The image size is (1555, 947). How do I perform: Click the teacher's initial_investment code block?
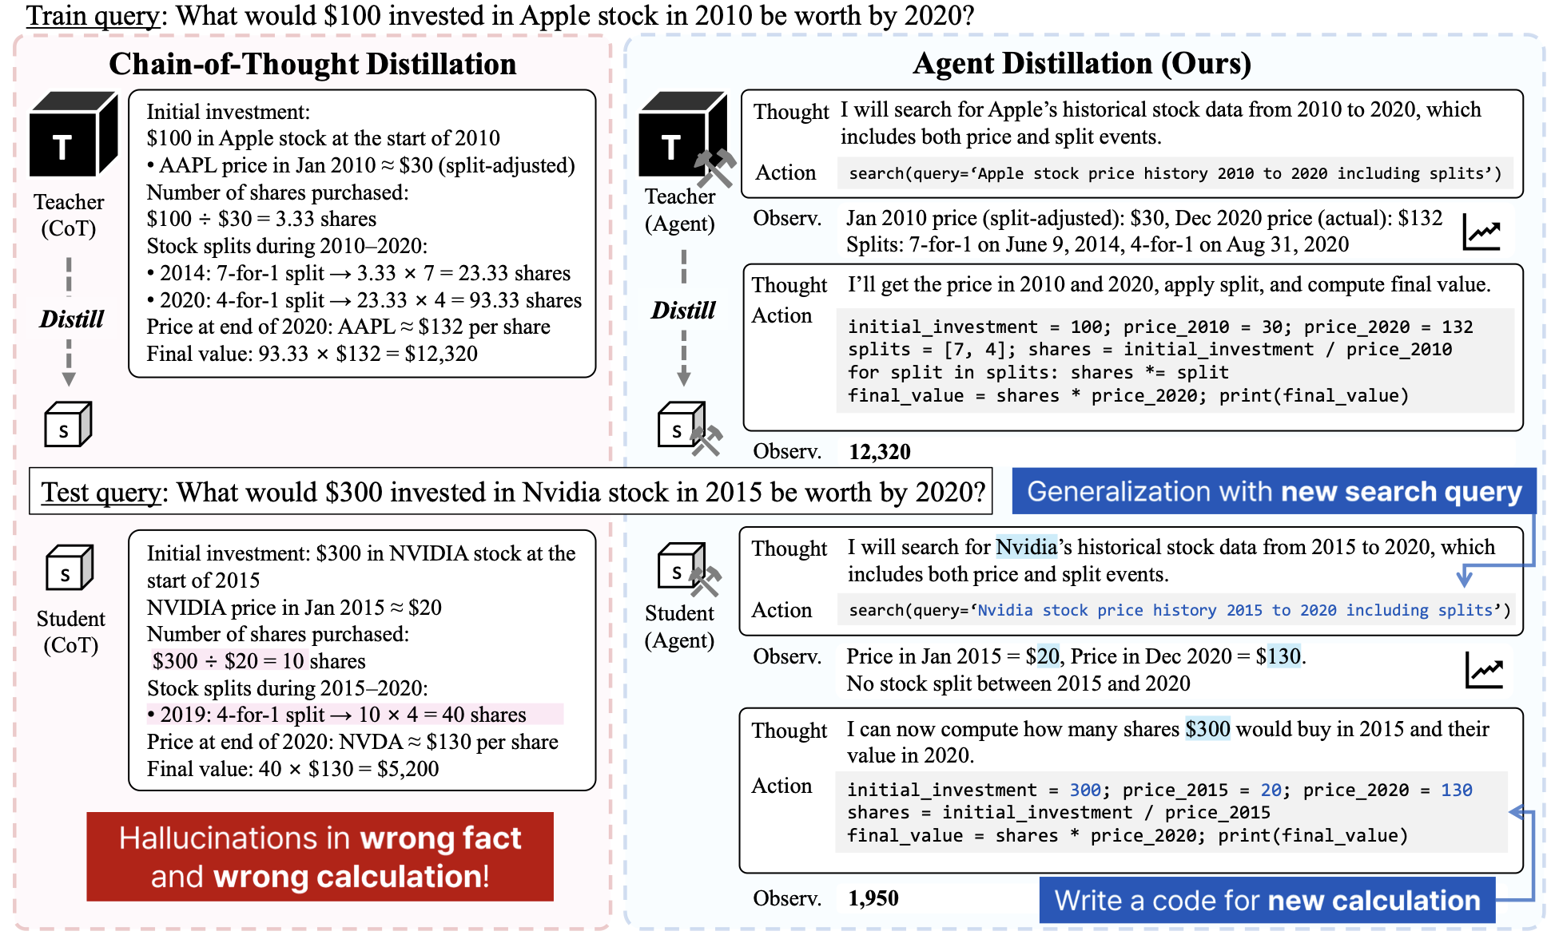(x=1175, y=361)
